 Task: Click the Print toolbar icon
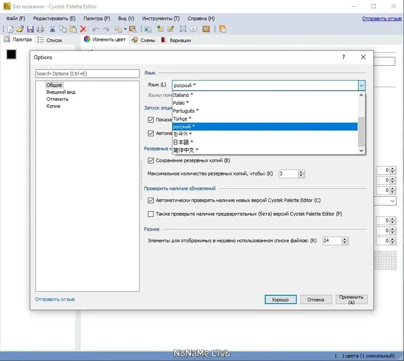[40, 29]
